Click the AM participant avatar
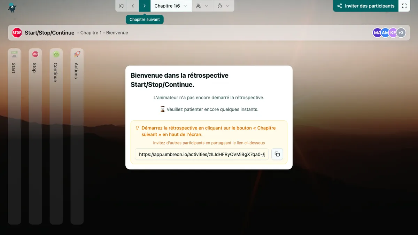 (385, 33)
